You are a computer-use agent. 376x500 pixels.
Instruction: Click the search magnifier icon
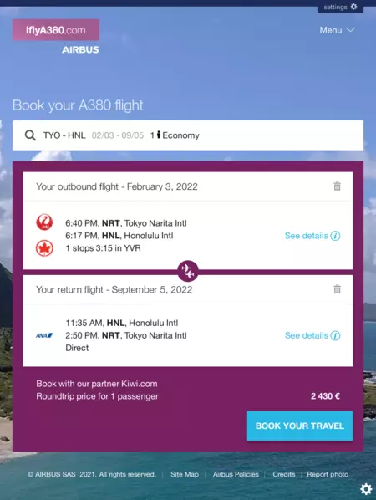pos(30,135)
